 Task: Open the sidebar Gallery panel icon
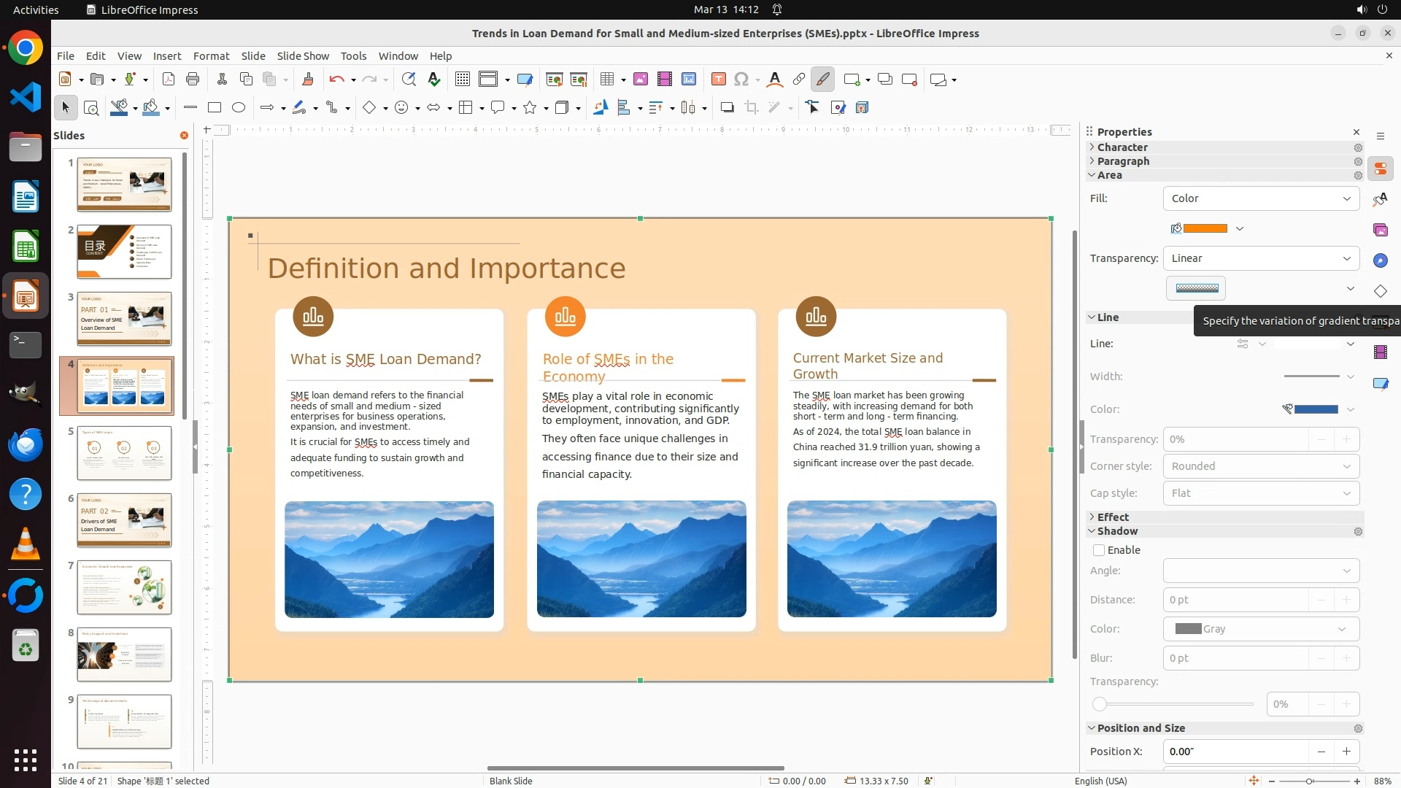[1381, 231]
